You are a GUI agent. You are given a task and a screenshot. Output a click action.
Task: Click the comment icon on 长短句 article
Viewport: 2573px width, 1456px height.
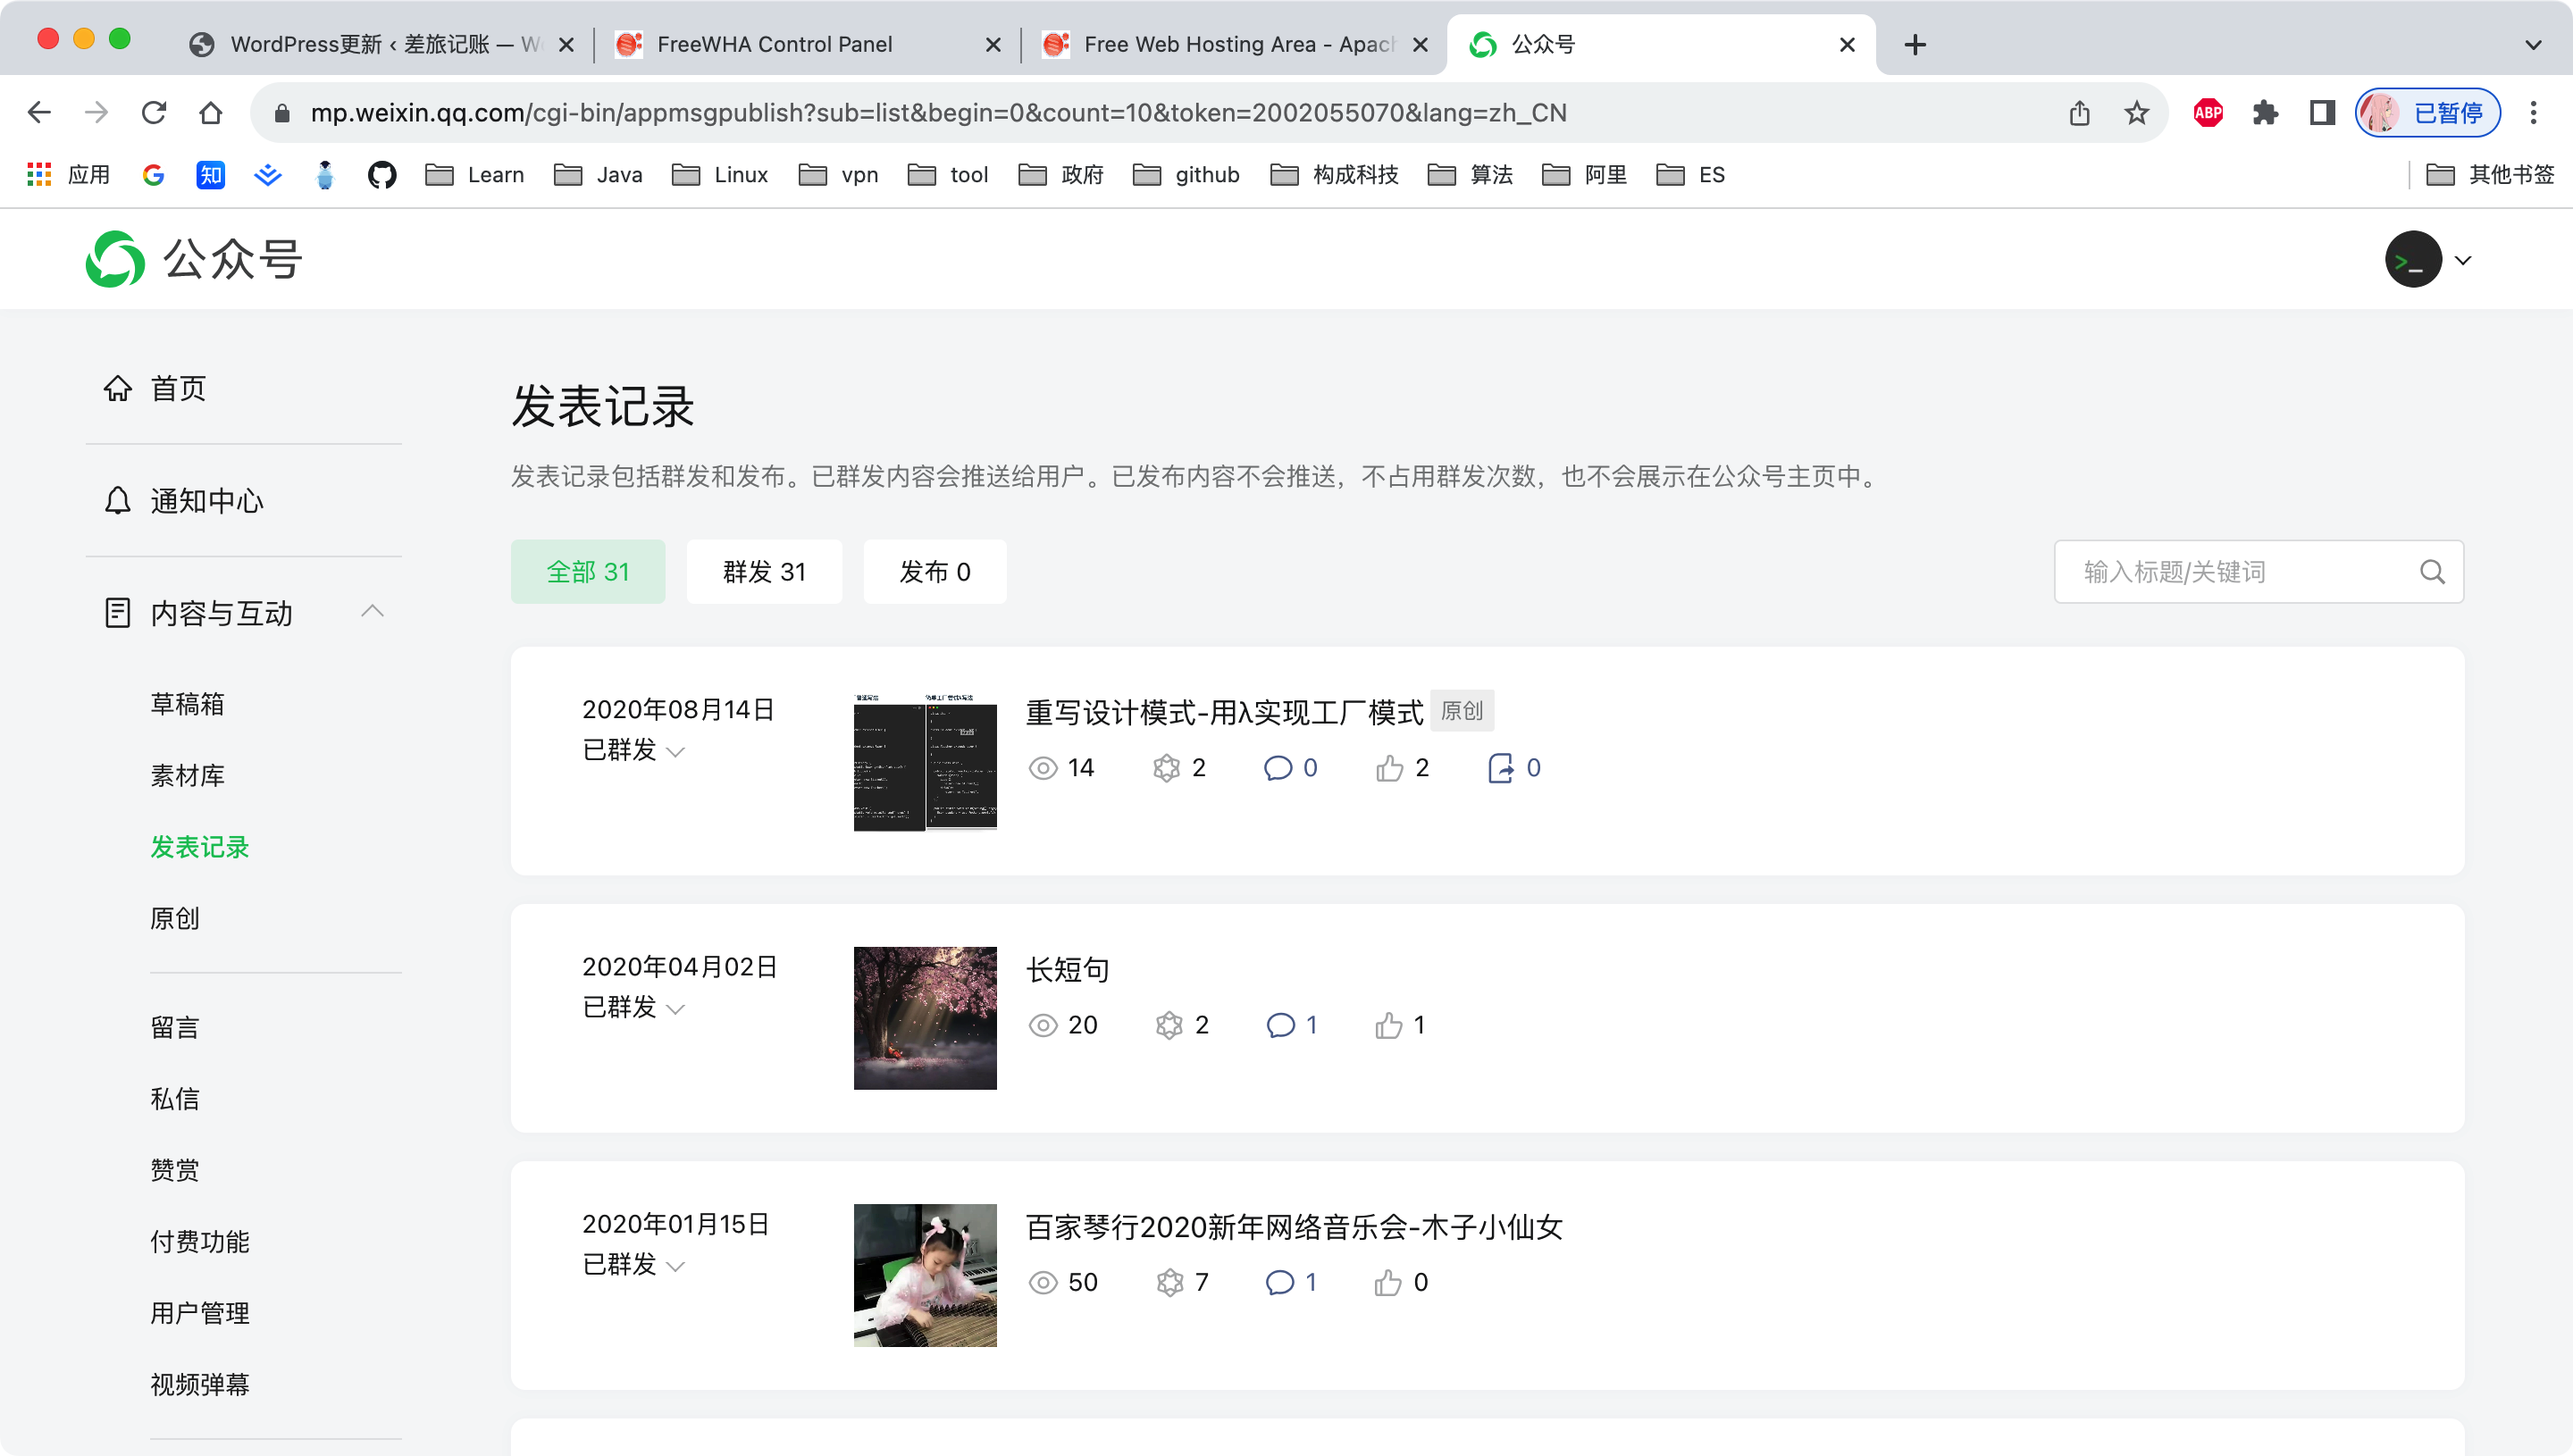point(1279,1025)
